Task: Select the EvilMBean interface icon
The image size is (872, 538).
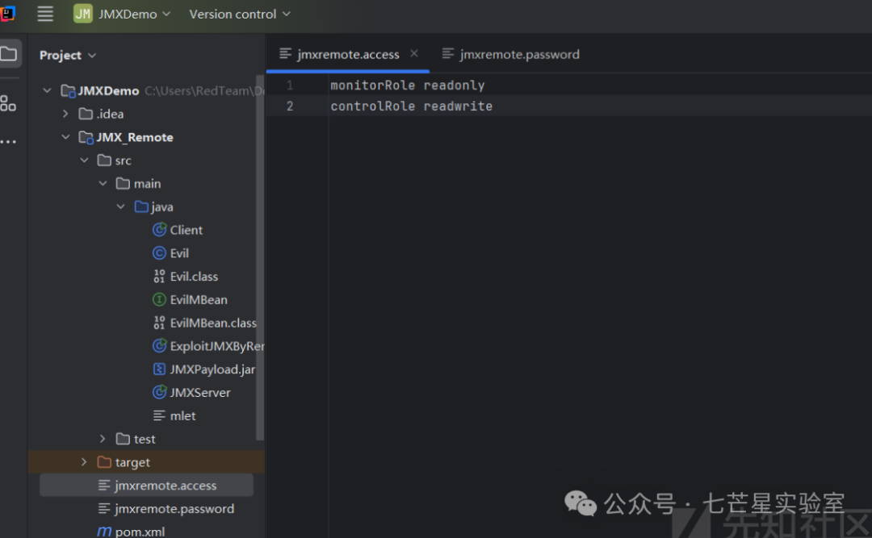Action: [159, 299]
